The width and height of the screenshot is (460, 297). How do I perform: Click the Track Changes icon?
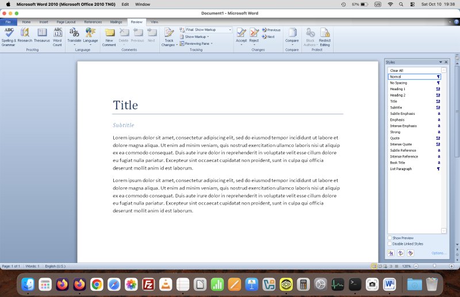169,33
